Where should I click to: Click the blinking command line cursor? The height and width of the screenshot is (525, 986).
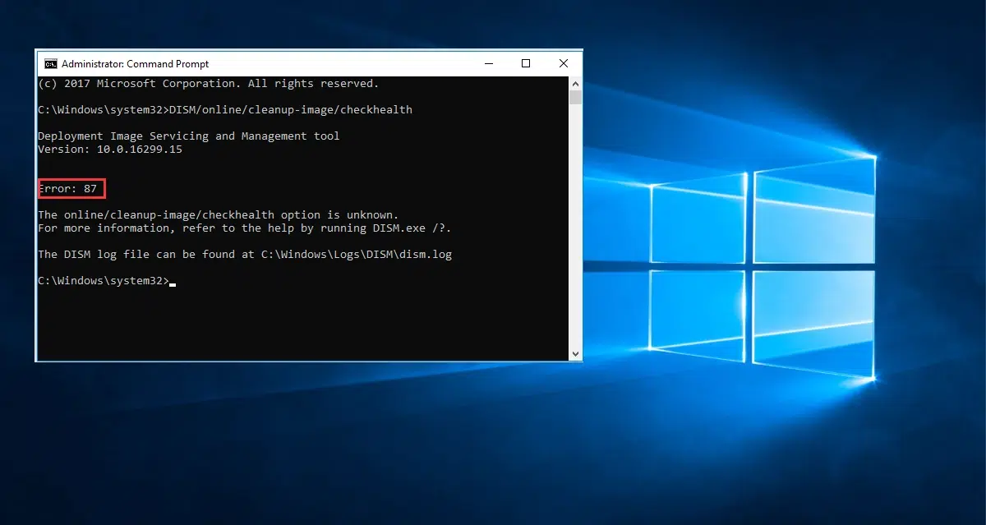point(173,281)
